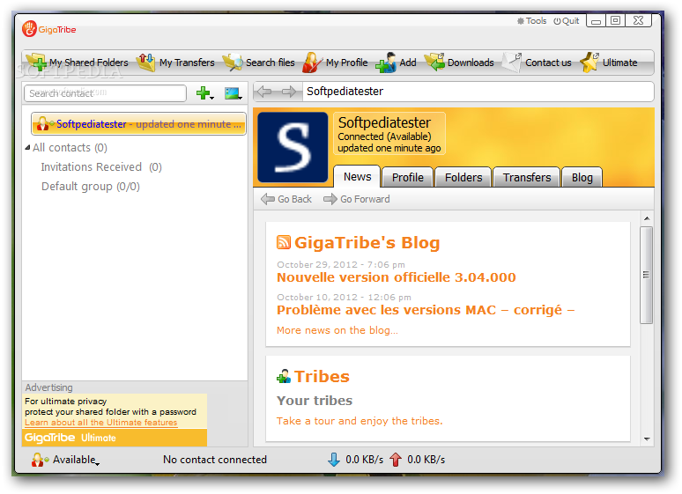Click Connected (Available) status text
Screen dimensions: 682x494
(x=384, y=136)
